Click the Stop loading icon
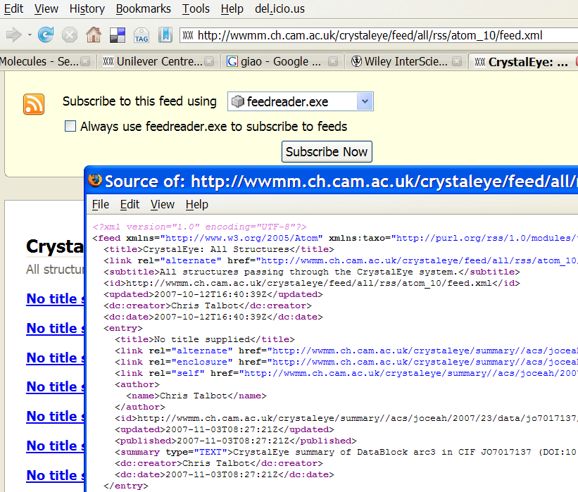This screenshot has height=492, width=578. click(x=70, y=34)
